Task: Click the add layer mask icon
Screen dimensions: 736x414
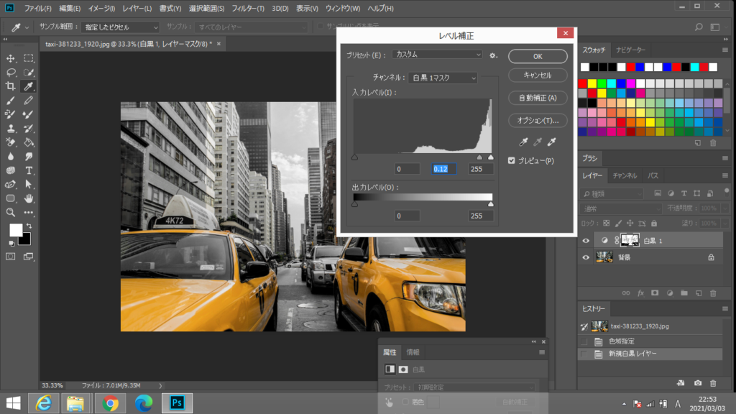Action: point(655,293)
